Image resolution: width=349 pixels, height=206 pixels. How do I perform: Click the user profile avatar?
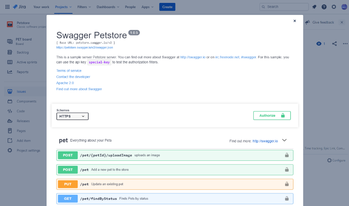[344, 7]
